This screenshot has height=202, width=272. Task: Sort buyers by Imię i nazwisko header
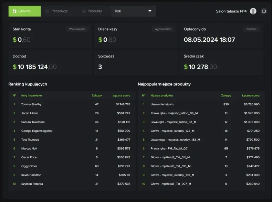(x=31, y=95)
